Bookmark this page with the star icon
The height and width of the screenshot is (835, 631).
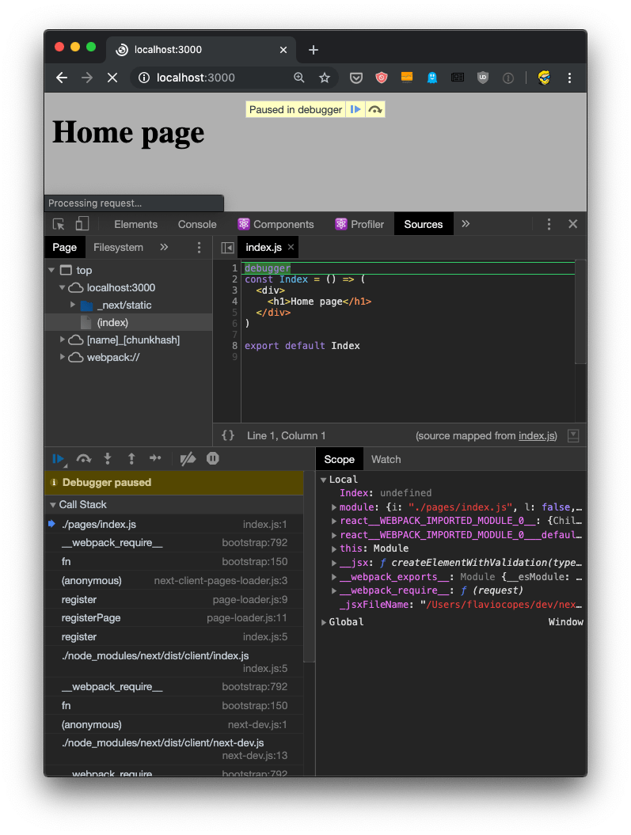click(x=324, y=78)
